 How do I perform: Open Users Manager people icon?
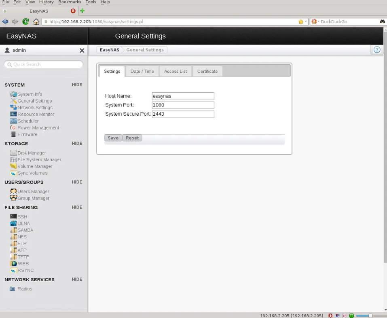point(13,191)
